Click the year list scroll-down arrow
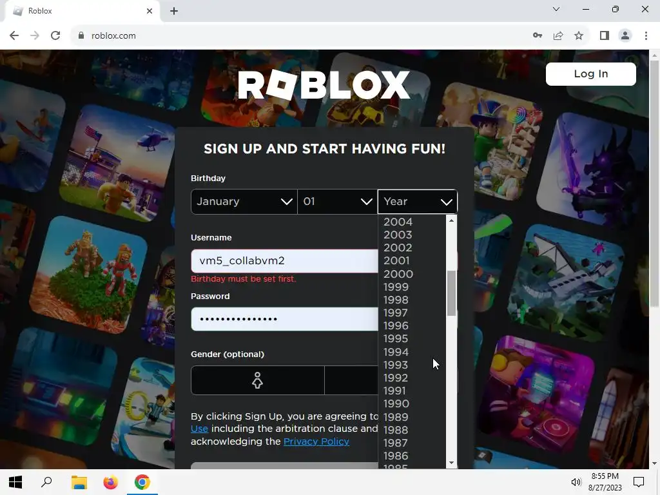The width and height of the screenshot is (660, 495). pyautogui.click(x=452, y=463)
